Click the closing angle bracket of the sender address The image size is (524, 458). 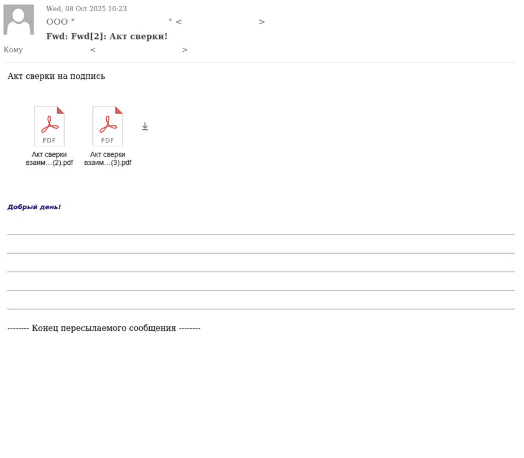(x=262, y=22)
